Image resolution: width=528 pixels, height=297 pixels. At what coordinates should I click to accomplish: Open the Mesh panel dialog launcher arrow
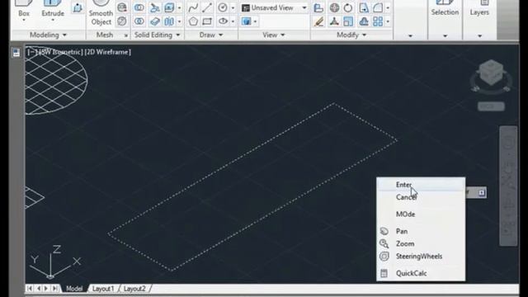coord(126,35)
